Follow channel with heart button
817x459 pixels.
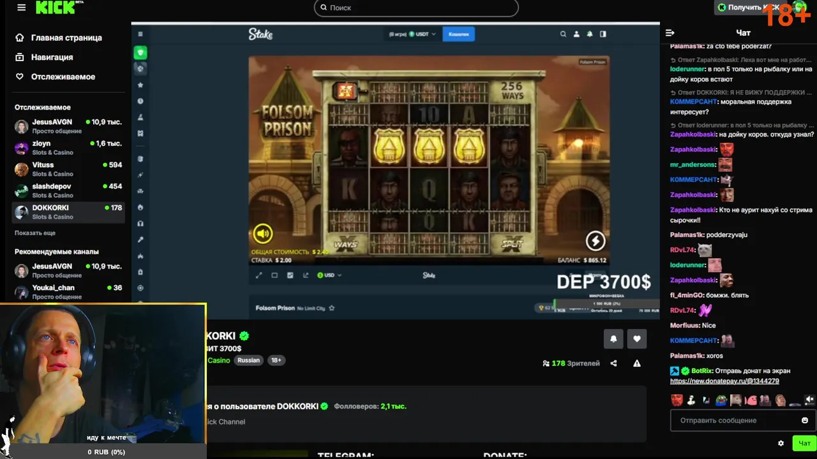point(636,339)
